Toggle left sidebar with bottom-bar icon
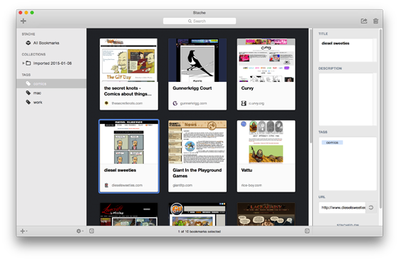 pyautogui.click(x=92, y=231)
